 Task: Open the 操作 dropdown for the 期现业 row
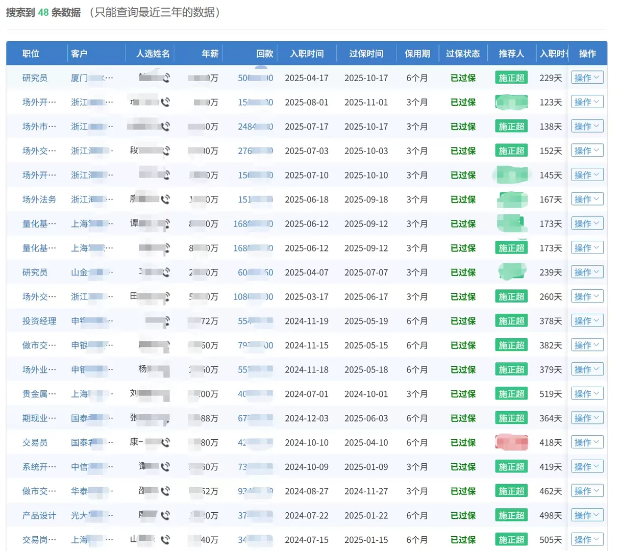tap(587, 418)
